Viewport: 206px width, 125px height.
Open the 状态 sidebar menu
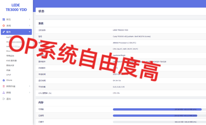(x=16, y=19)
